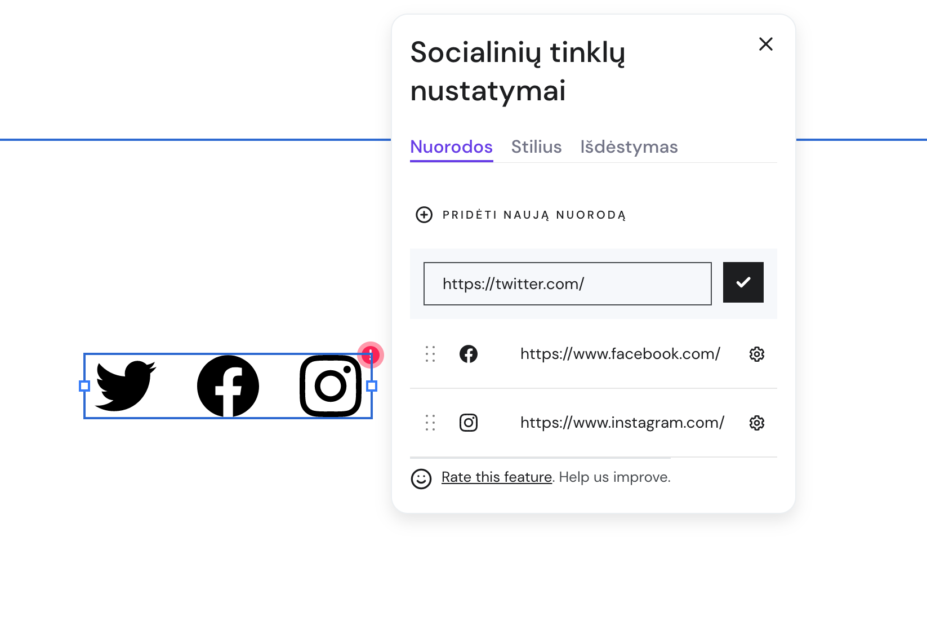Click the red notification badge on the social widget

(370, 355)
